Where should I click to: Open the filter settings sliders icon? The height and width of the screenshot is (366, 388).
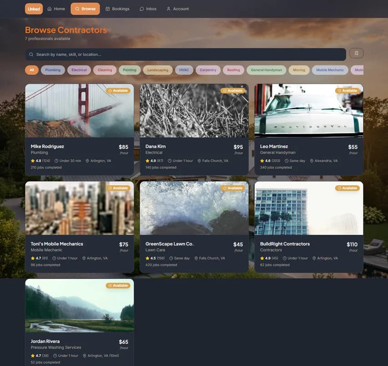pyautogui.click(x=356, y=53)
